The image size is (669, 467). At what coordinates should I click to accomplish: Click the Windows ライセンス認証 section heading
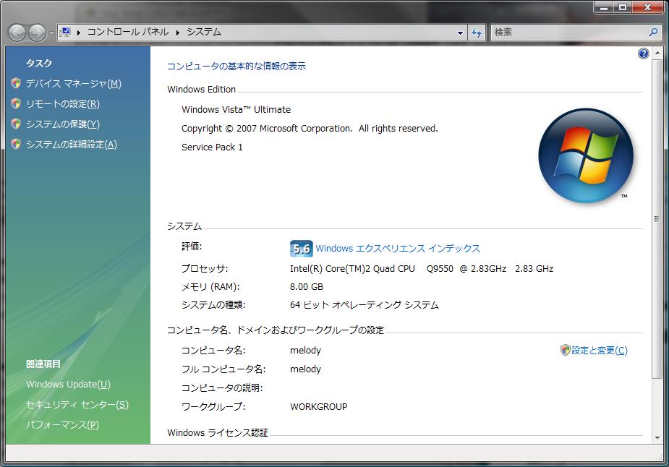(x=218, y=433)
